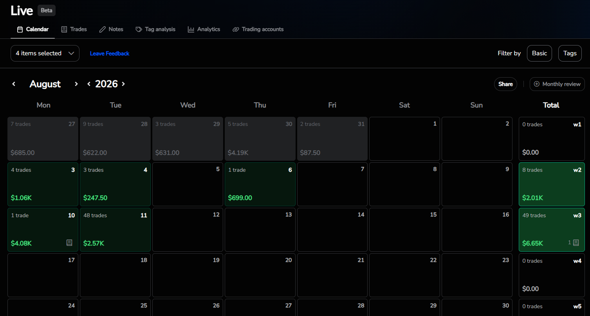Click the Beta badge next to Live

pyautogui.click(x=47, y=11)
